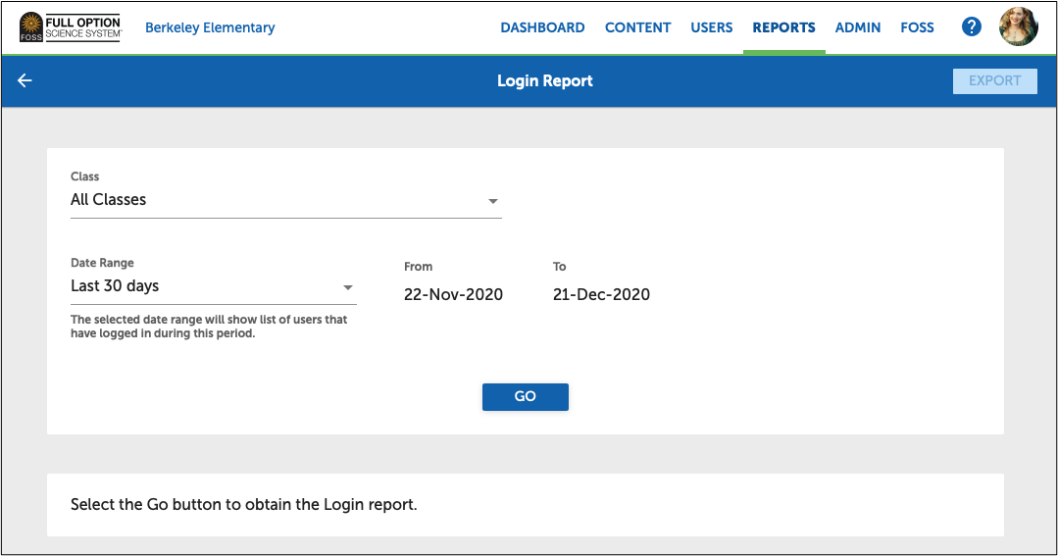Click the Export button
Screen dimensions: 1058x556
point(994,81)
